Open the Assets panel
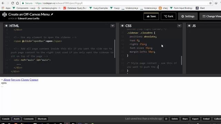 (x=17, y=119)
